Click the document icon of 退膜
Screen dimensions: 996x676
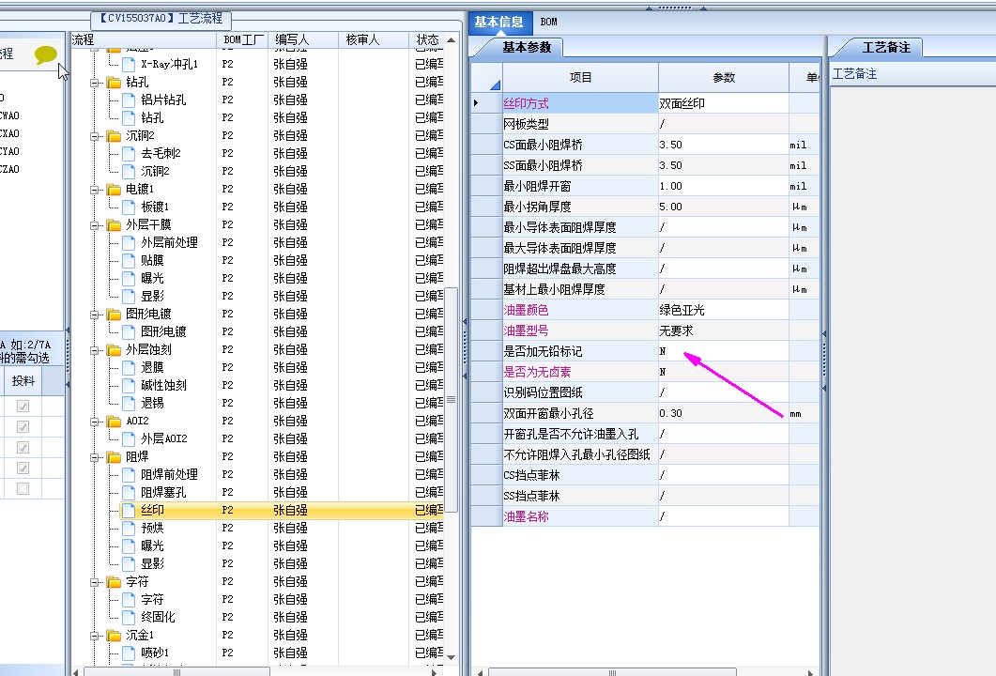pyautogui.click(x=129, y=367)
